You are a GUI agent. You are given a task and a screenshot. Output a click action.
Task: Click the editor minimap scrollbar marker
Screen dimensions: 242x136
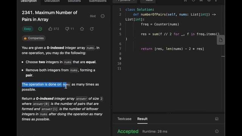coord(223,56)
